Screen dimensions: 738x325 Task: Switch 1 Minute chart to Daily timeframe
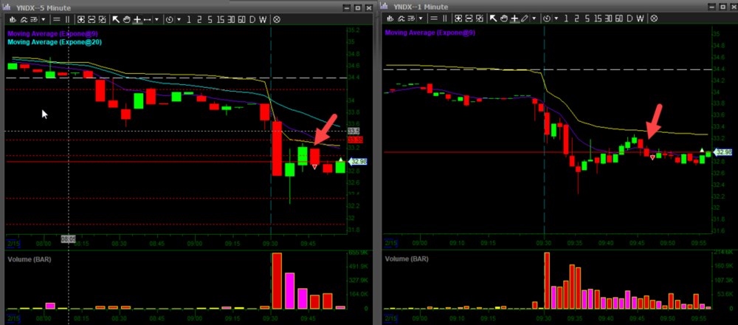pyautogui.click(x=630, y=18)
